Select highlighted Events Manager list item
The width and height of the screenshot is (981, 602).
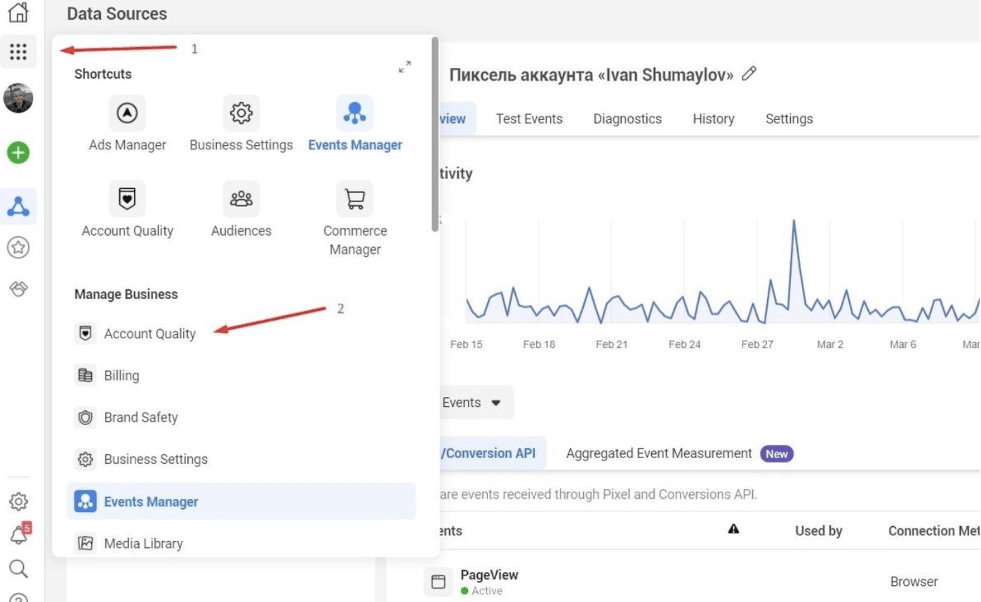241,501
